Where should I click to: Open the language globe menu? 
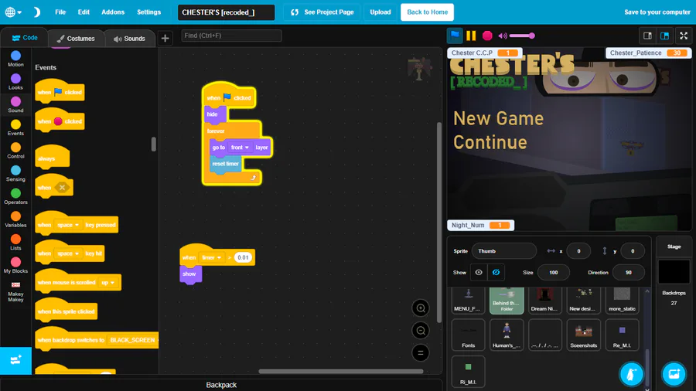tap(13, 12)
